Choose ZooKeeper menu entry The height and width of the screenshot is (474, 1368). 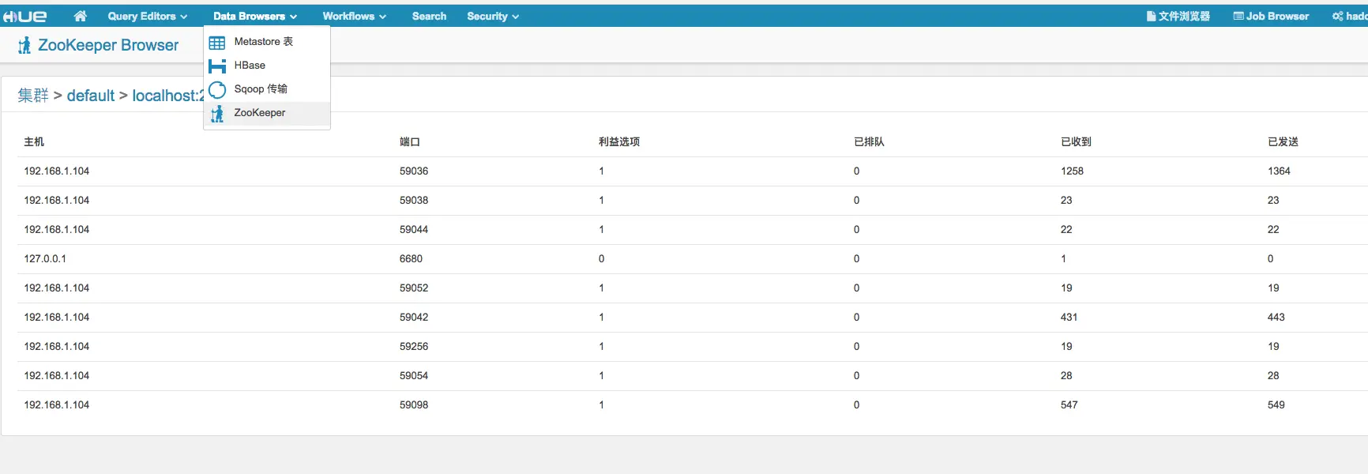coord(267,113)
